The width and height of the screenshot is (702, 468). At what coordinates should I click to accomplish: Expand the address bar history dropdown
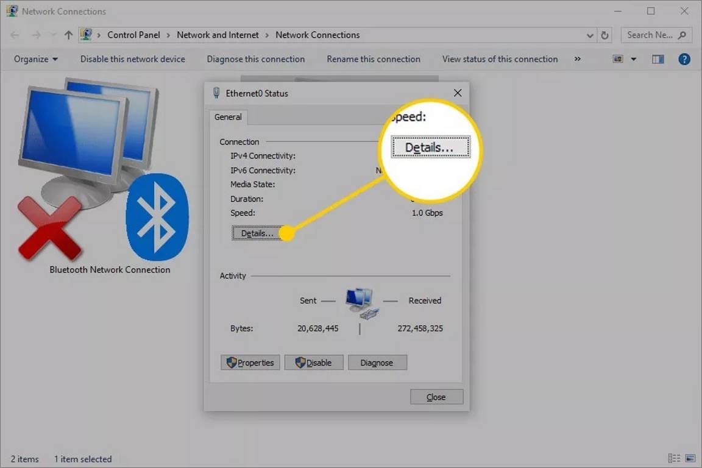click(589, 35)
